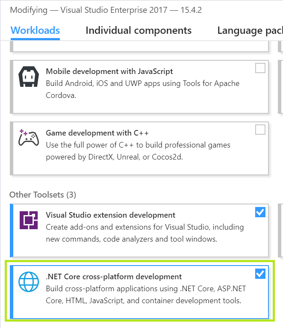Click the game controller icon
This screenshot has height=328, width=283.
coord(29,138)
